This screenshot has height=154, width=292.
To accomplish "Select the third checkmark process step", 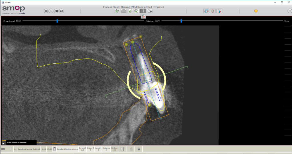I will [137, 11].
